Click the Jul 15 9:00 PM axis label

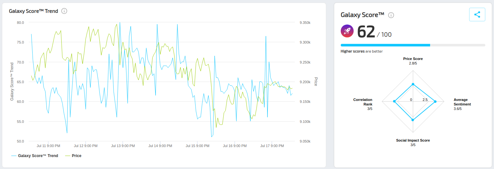197,146
